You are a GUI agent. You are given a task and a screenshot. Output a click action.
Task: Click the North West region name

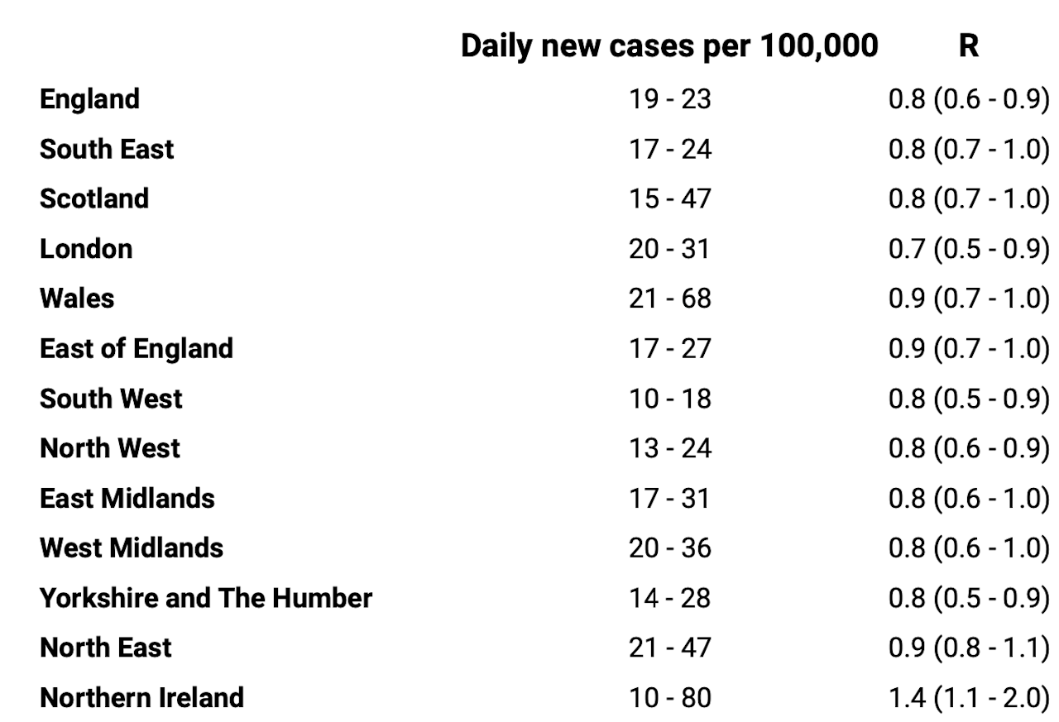pos(110,448)
